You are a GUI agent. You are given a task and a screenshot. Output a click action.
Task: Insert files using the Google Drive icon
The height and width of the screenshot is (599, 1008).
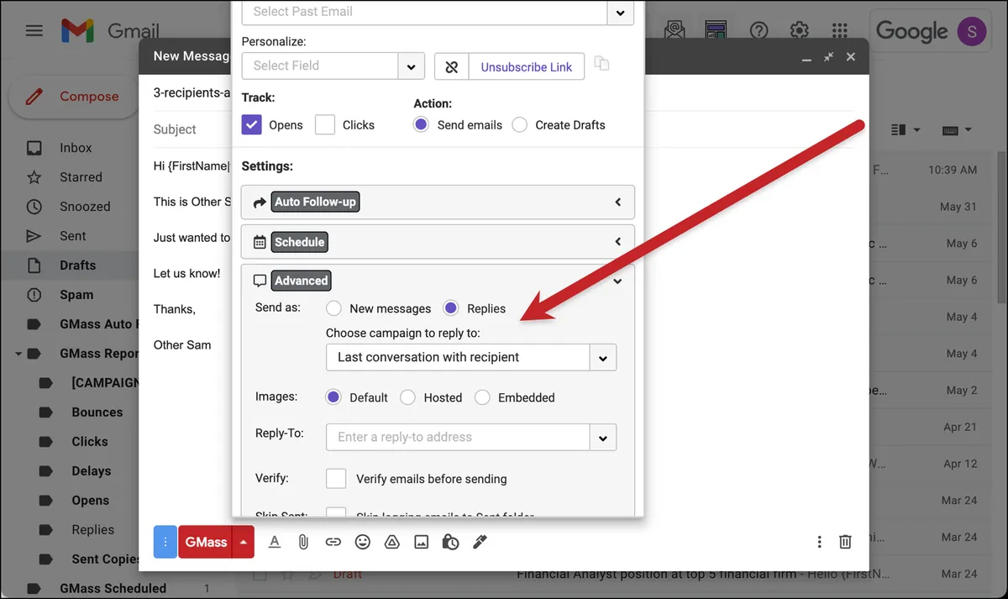[391, 542]
